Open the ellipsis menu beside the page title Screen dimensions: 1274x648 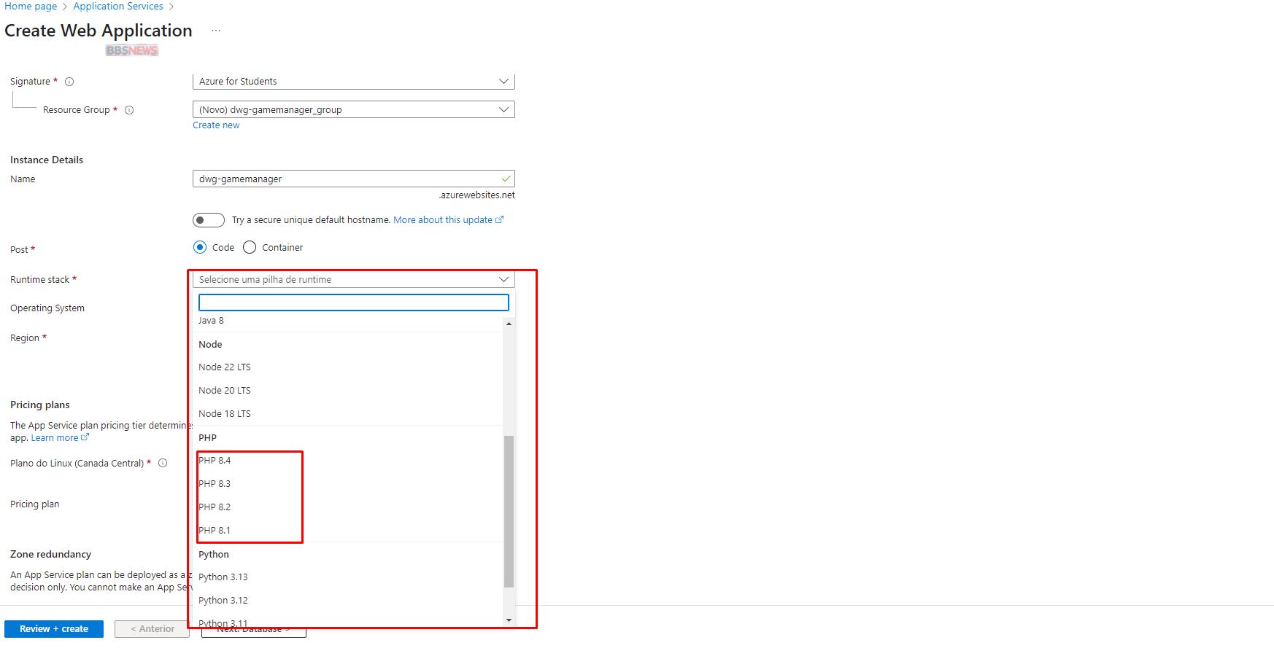click(x=216, y=31)
